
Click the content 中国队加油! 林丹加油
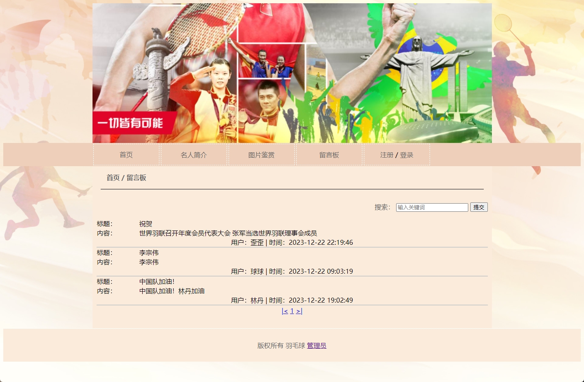click(172, 291)
